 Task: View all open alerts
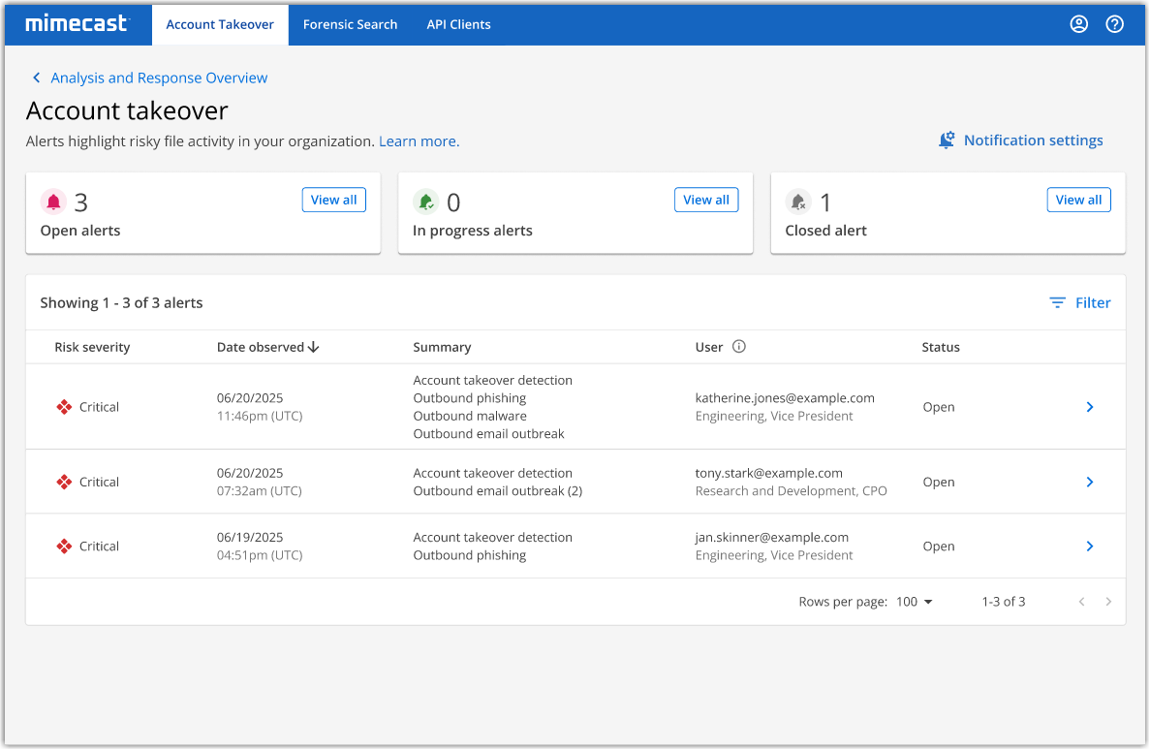pyautogui.click(x=333, y=200)
